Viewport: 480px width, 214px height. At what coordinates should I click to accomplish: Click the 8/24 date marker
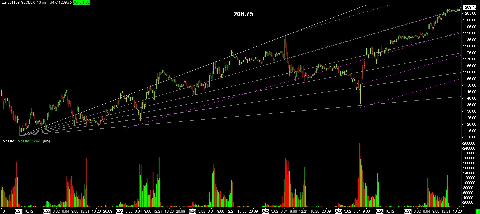click(193, 211)
